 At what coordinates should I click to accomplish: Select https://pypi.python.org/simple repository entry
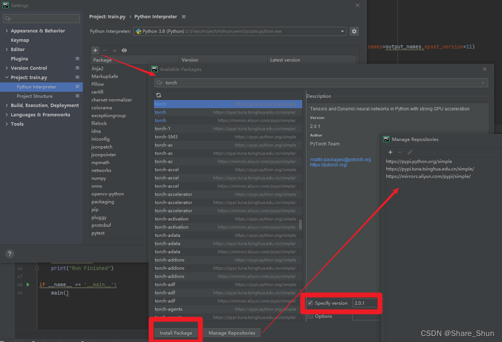click(419, 161)
